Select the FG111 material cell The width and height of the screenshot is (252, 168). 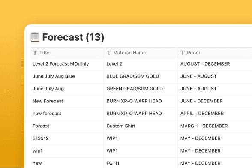pos(141,163)
